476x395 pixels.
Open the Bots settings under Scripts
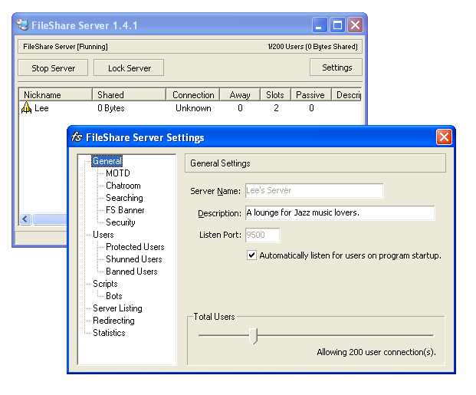coord(114,296)
